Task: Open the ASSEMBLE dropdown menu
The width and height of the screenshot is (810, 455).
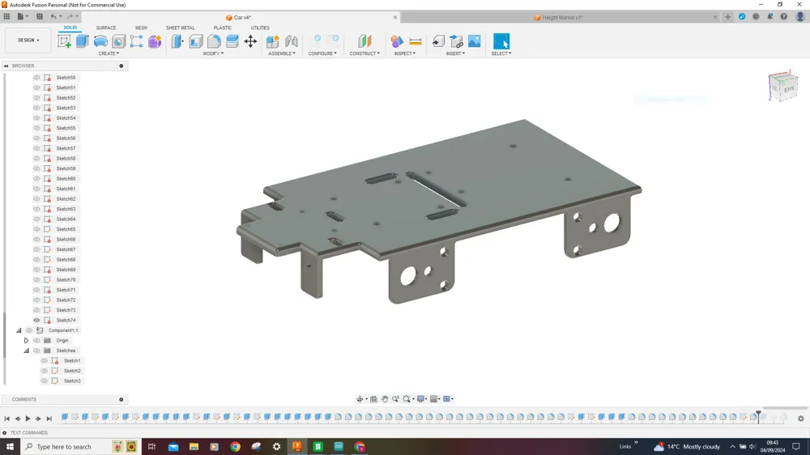Action: pos(282,53)
